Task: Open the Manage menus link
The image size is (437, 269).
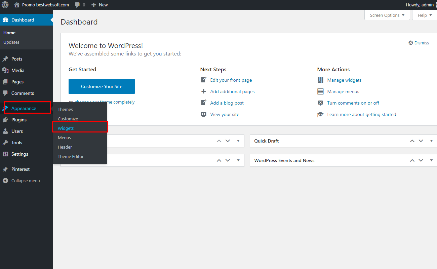Action: pyautogui.click(x=343, y=91)
